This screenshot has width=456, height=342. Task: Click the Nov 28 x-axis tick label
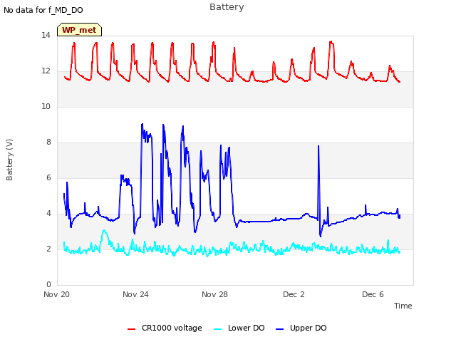pyautogui.click(x=214, y=294)
